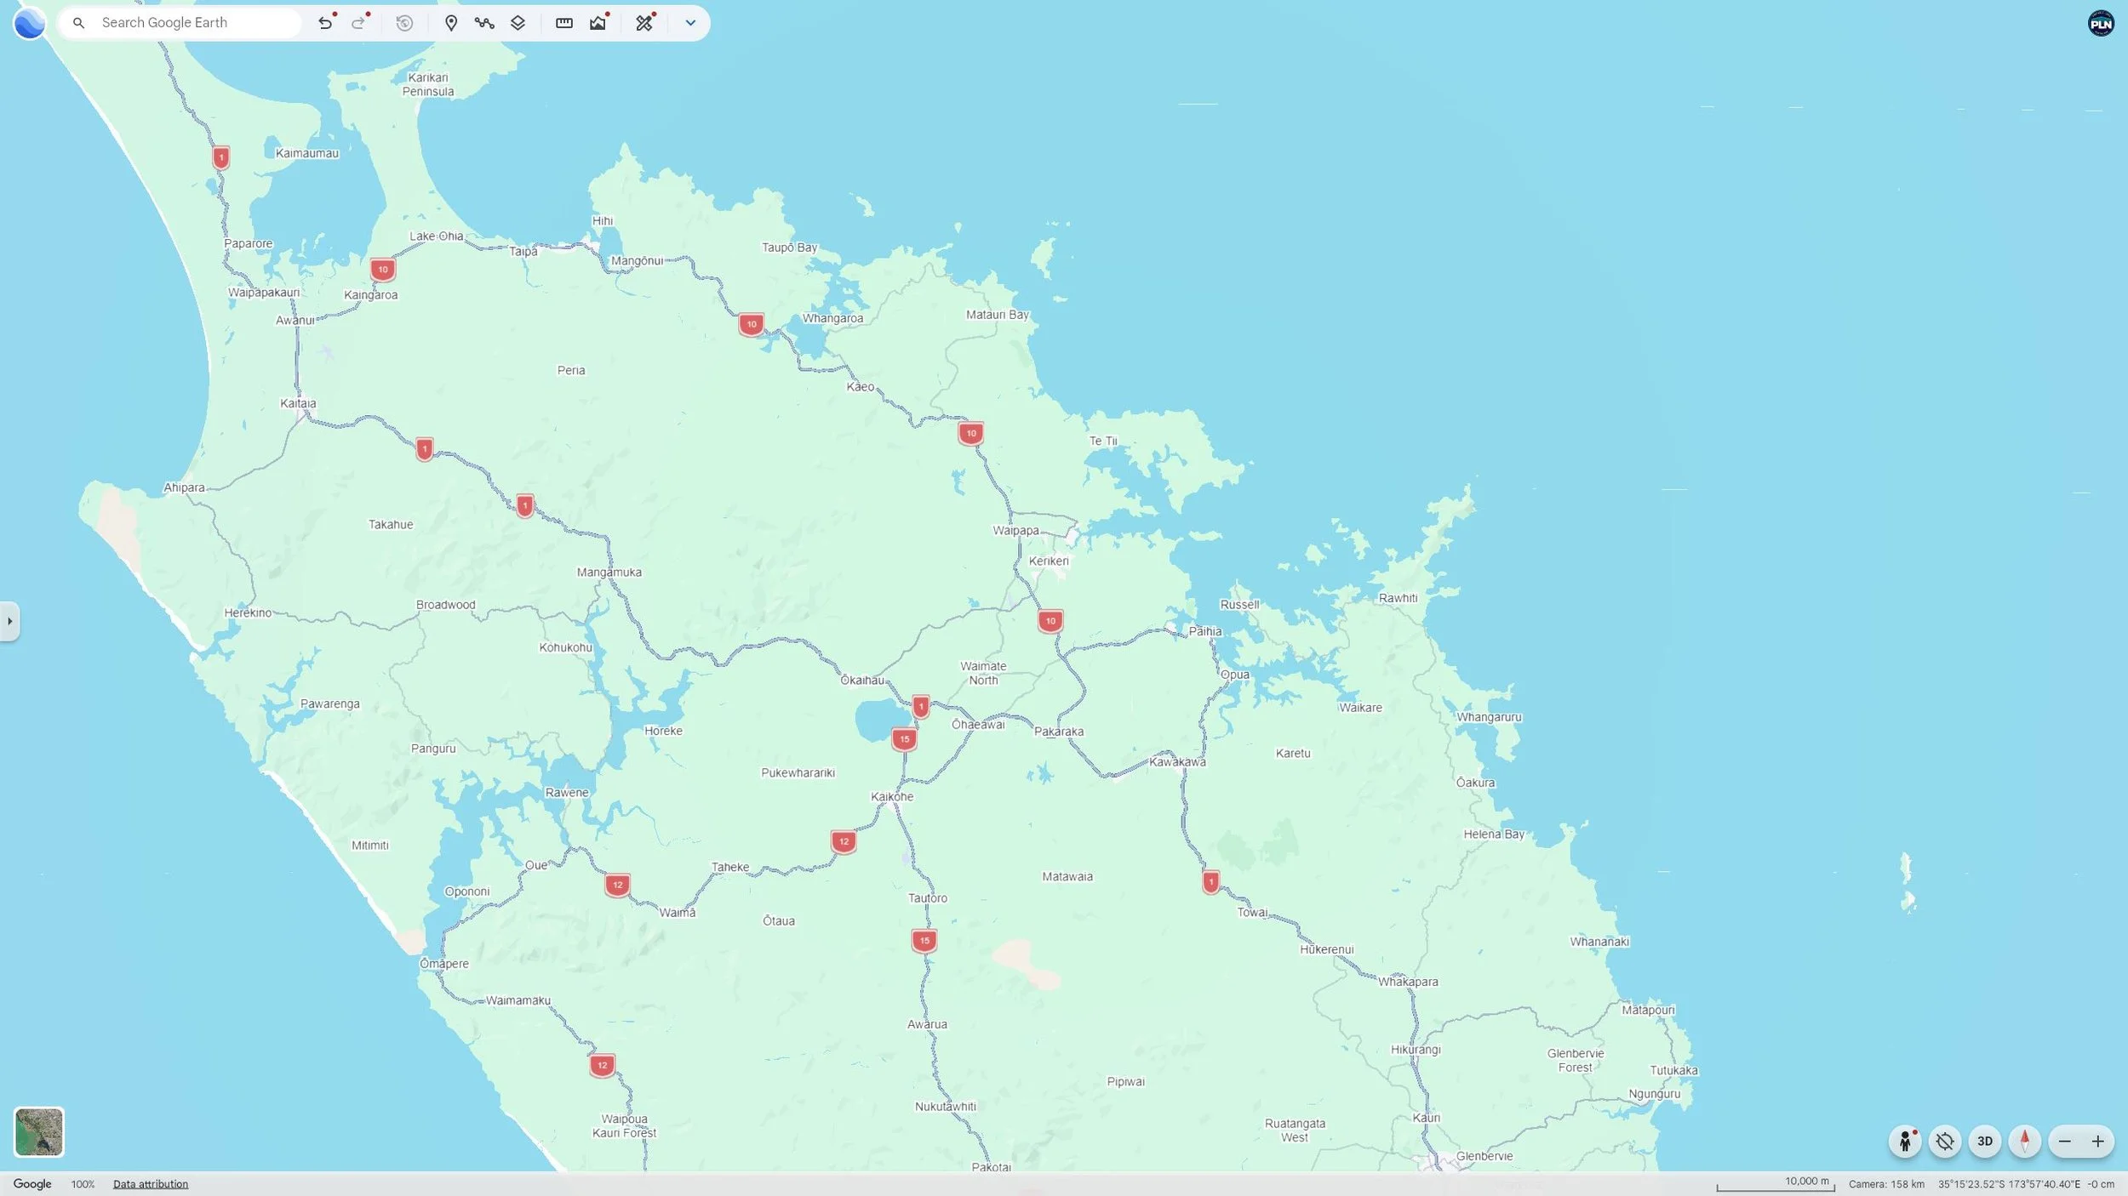Toggle the Street View pegman
Viewport: 2128px width, 1196px height.
(x=1905, y=1141)
